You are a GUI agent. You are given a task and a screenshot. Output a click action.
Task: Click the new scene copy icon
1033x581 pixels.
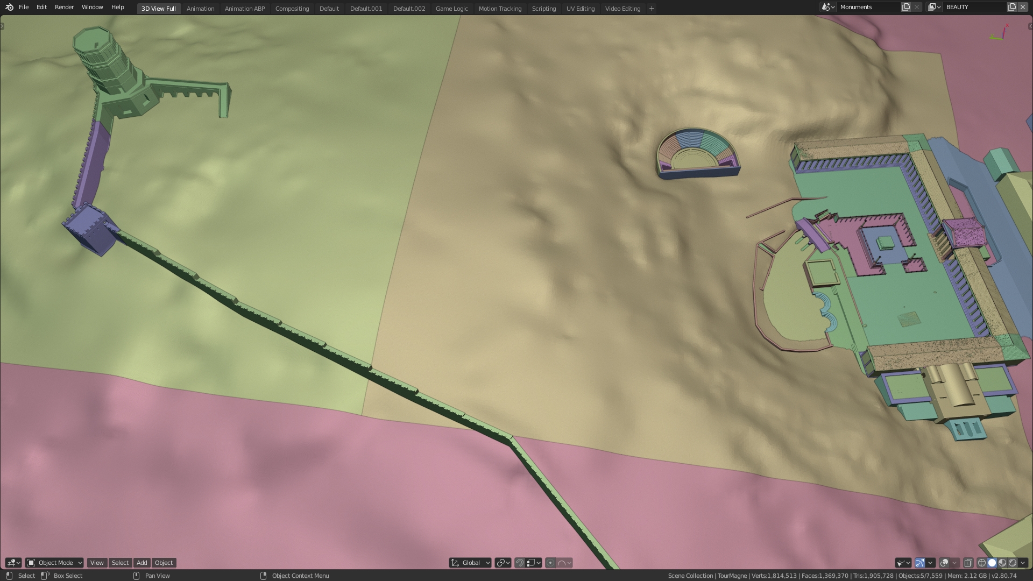[906, 7]
